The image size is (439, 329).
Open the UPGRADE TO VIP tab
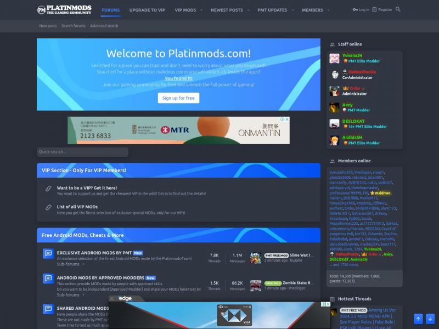coord(147,10)
